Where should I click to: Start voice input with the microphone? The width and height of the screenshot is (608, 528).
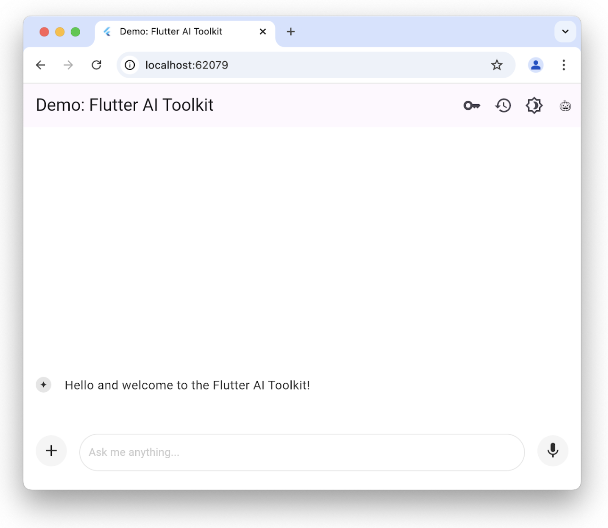point(552,451)
